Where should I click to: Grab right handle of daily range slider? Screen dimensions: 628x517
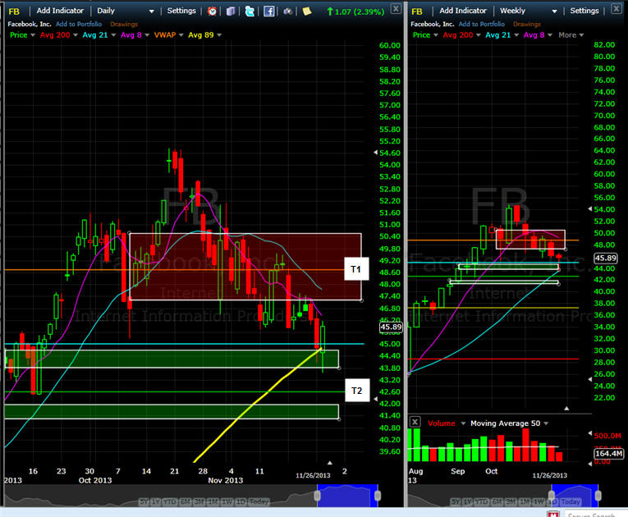coord(378,496)
